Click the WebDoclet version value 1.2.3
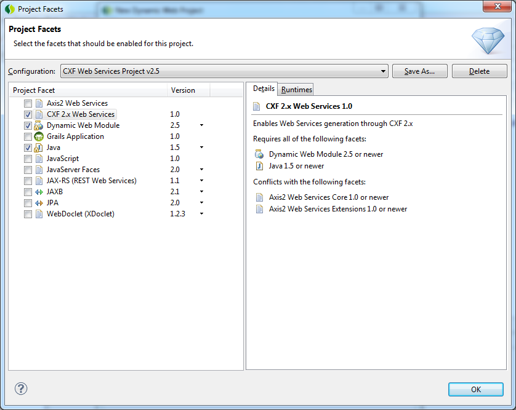This screenshot has height=410, width=516. (x=177, y=214)
